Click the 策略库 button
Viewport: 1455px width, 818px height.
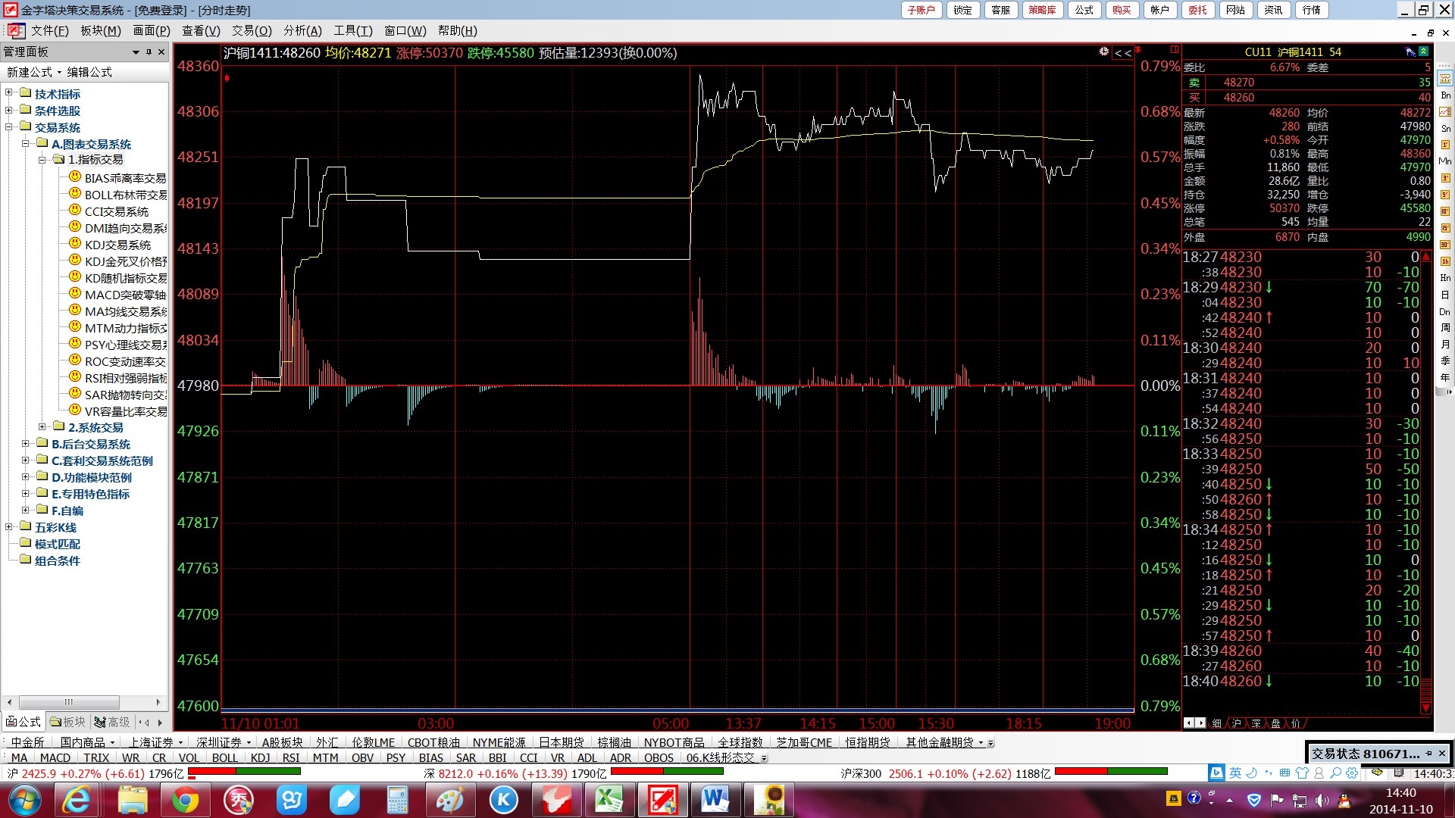coord(1041,10)
